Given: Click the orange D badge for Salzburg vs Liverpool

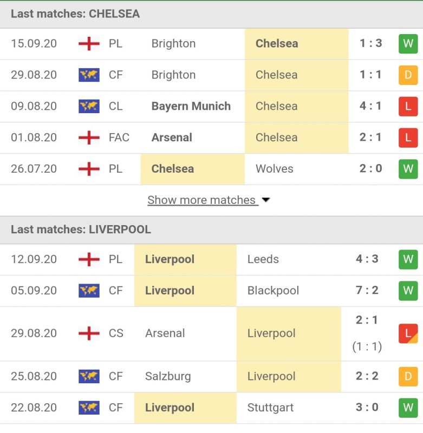Looking at the screenshot, I should 408,376.
